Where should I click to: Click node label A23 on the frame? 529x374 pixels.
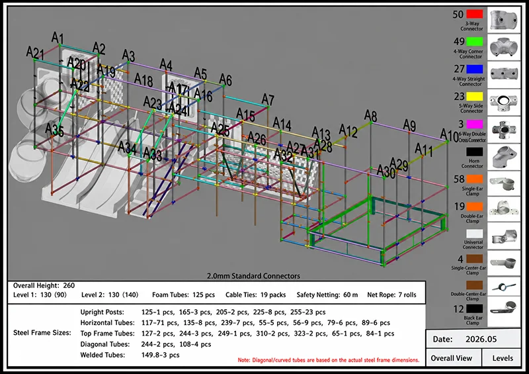153,103
